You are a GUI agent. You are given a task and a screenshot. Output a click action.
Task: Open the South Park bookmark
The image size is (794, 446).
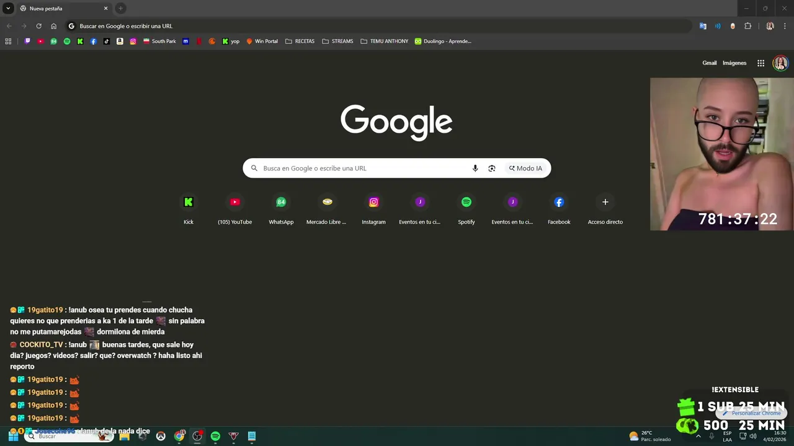159,42
